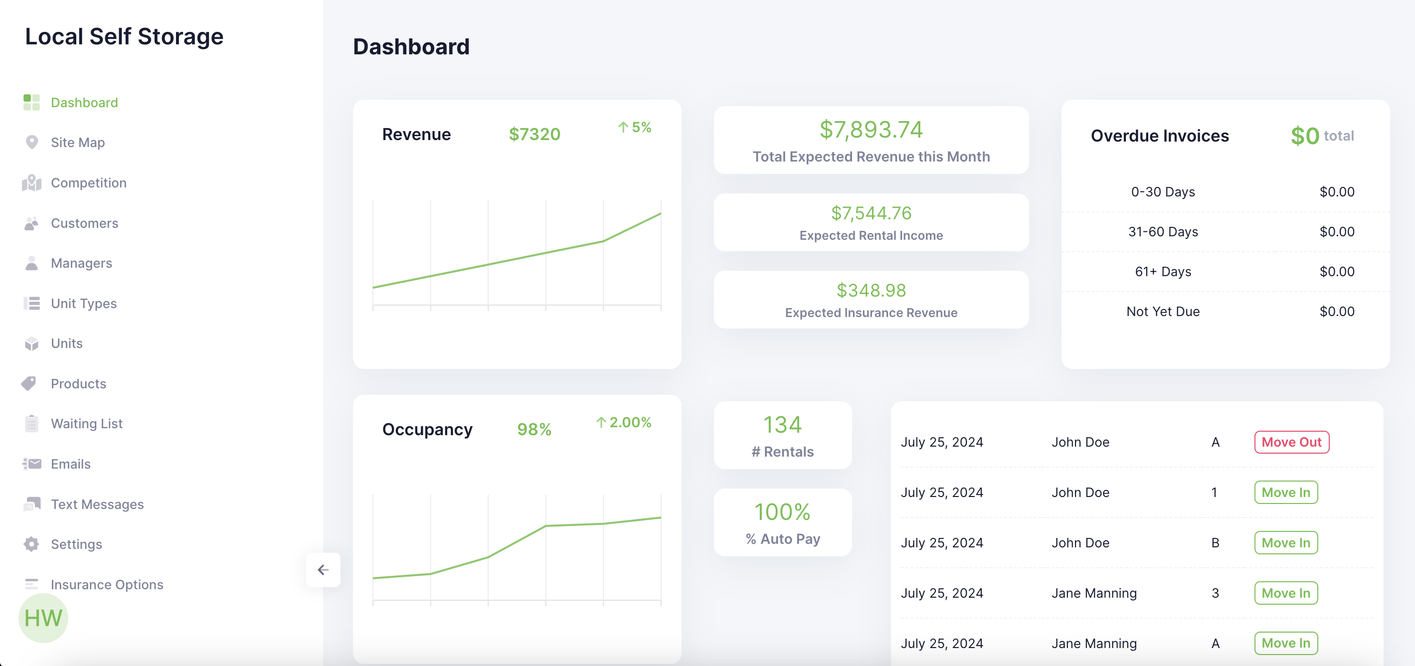This screenshot has height=666, width=1415.
Task: Click Move In for Jane Manning unit A
Action: (x=1286, y=643)
